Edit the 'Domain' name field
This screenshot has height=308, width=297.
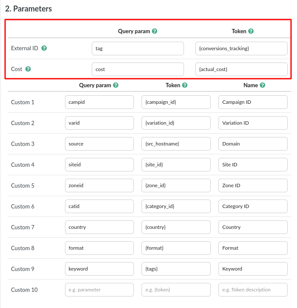click(253, 144)
